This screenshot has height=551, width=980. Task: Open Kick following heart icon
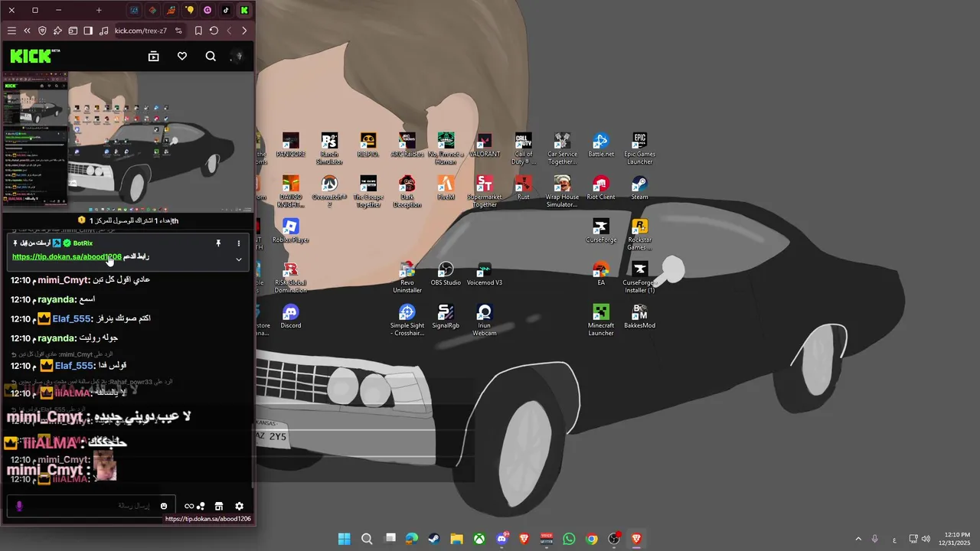pos(182,56)
